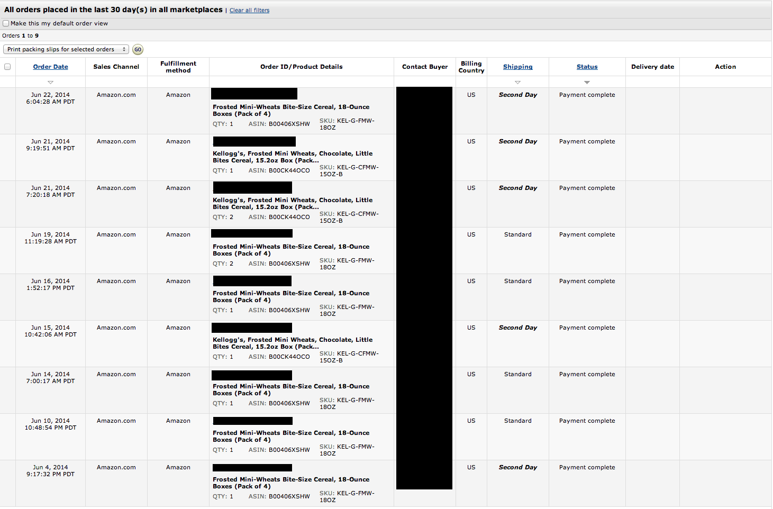Click ASIN B00406XSHW in Jun 22 order
This screenshot has width=773, height=509.
(279, 124)
